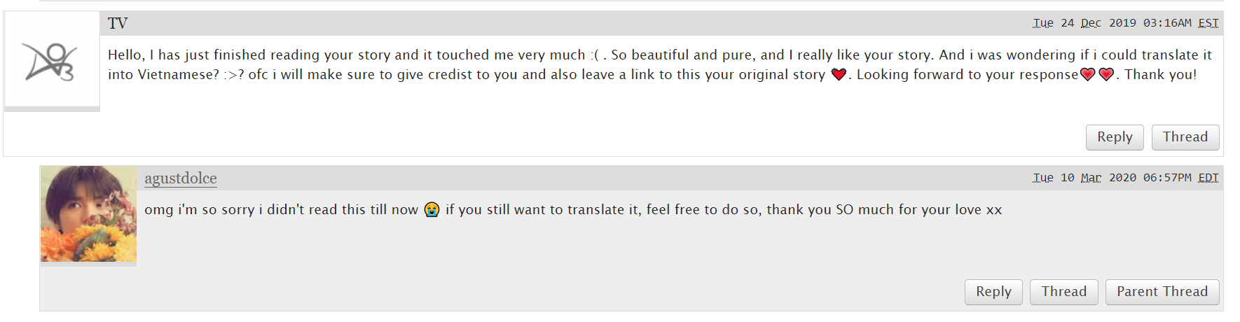Click the "Mar" abbreviation in agustdolce's timestamp
The height and width of the screenshot is (322, 1240).
tap(1090, 178)
